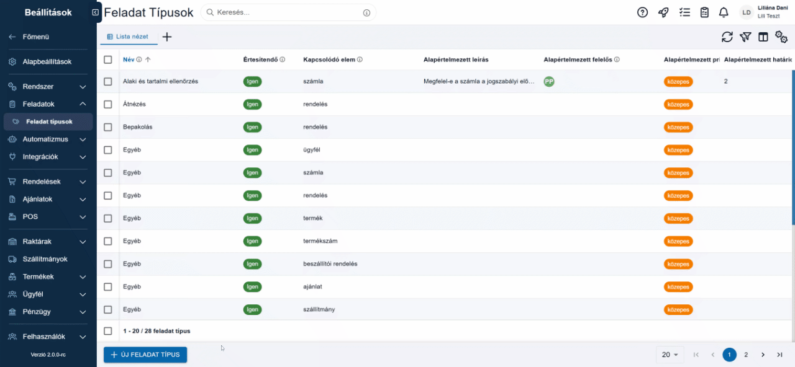Click the ÚJ FELADAT TÍPUS button
795x367 pixels.
click(x=145, y=355)
